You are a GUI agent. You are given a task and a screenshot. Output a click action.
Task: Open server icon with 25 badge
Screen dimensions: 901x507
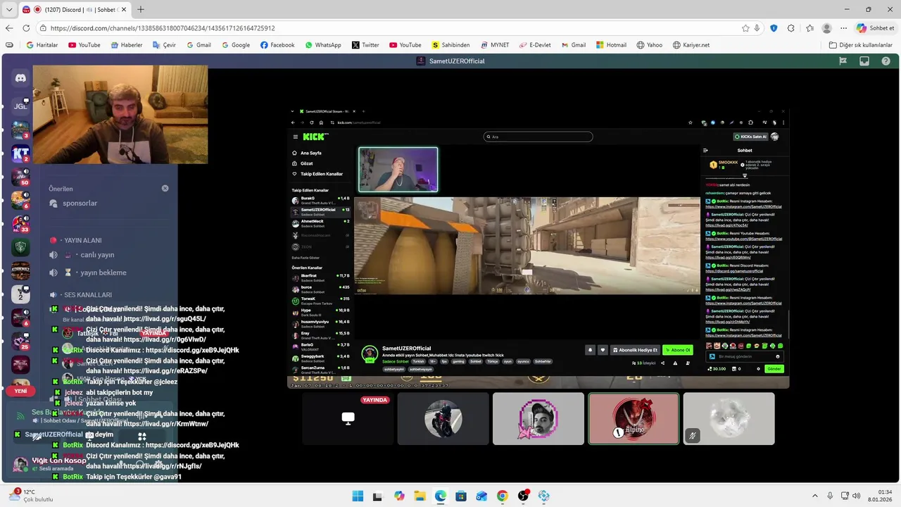click(x=21, y=342)
